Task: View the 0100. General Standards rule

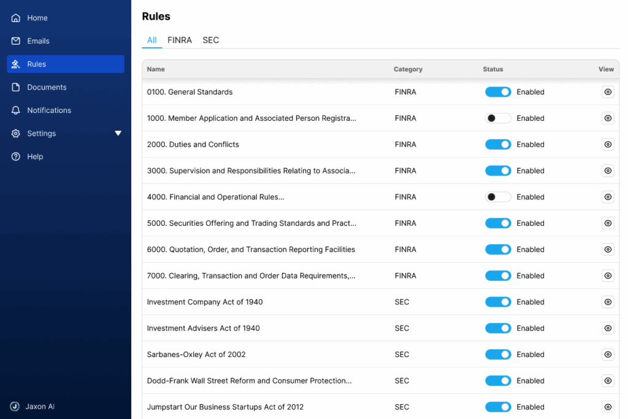Action: coord(608,92)
